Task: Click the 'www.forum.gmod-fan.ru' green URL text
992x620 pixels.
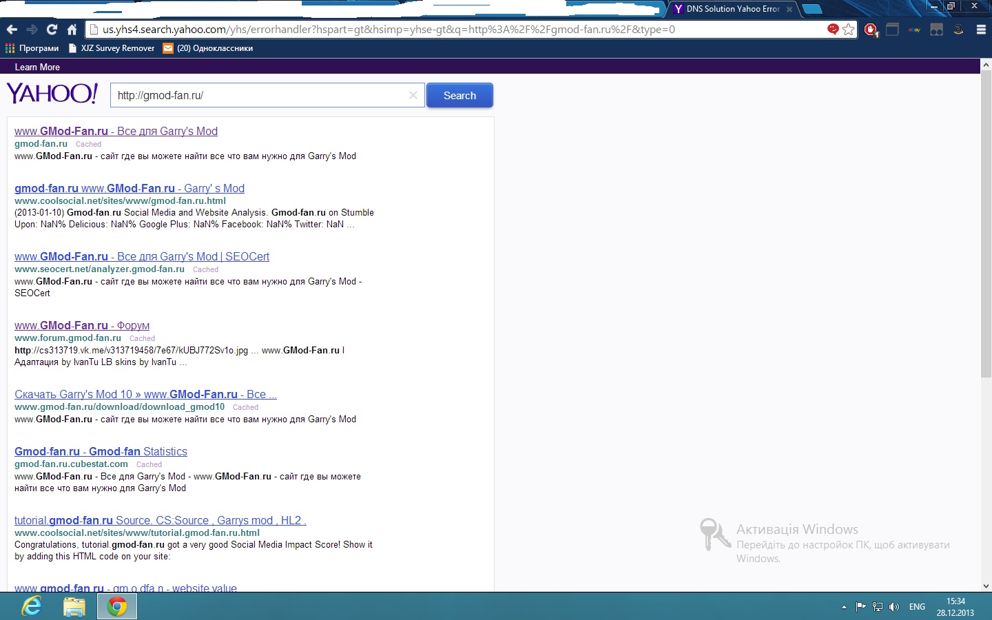Action: tap(68, 338)
